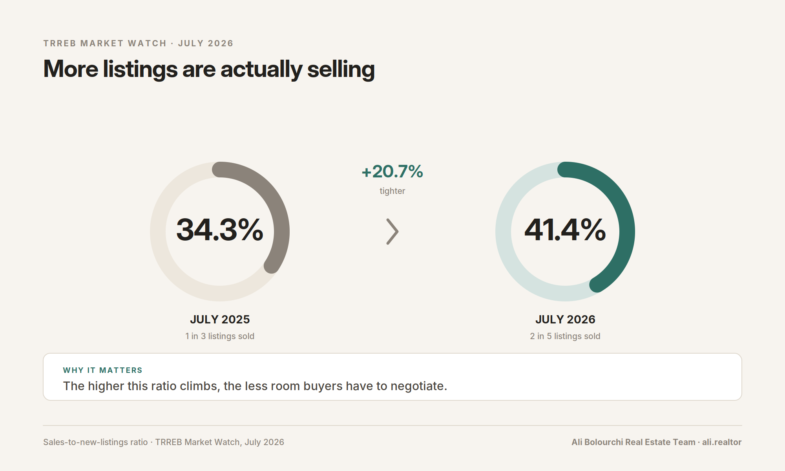Select the 41.4% value in right chart
The height and width of the screenshot is (471, 785).
point(565,230)
